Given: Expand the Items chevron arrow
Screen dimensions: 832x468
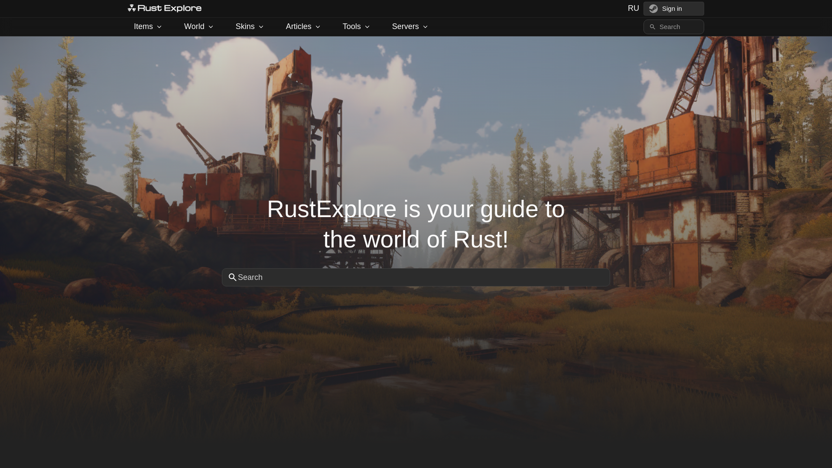Looking at the screenshot, I should 159,27.
